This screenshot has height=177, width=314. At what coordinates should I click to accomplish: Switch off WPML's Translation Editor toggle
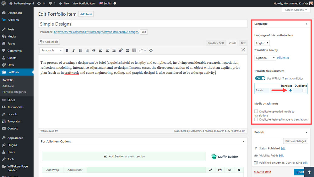[x=260, y=78]
